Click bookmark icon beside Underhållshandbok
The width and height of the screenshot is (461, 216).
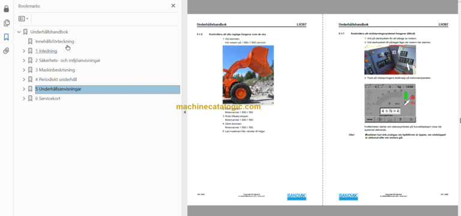tap(25, 32)
